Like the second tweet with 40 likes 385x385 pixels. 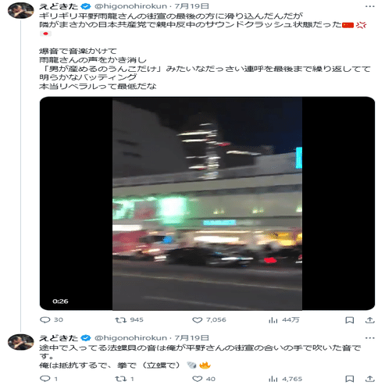tap(204, 379)
